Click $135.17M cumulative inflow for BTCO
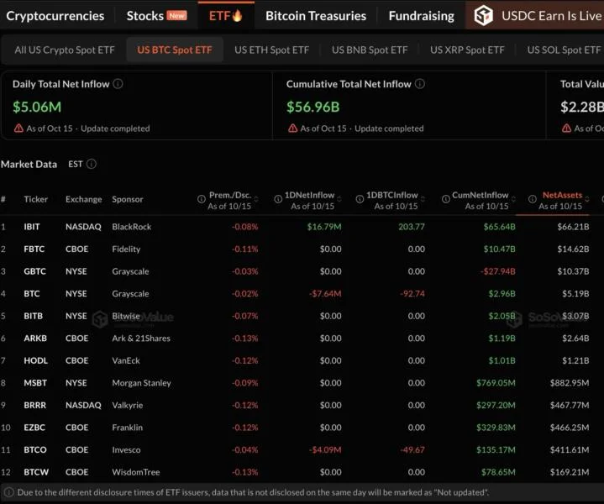Image resolution: width=604 pixels, height=504 pixels. (496, 450)
